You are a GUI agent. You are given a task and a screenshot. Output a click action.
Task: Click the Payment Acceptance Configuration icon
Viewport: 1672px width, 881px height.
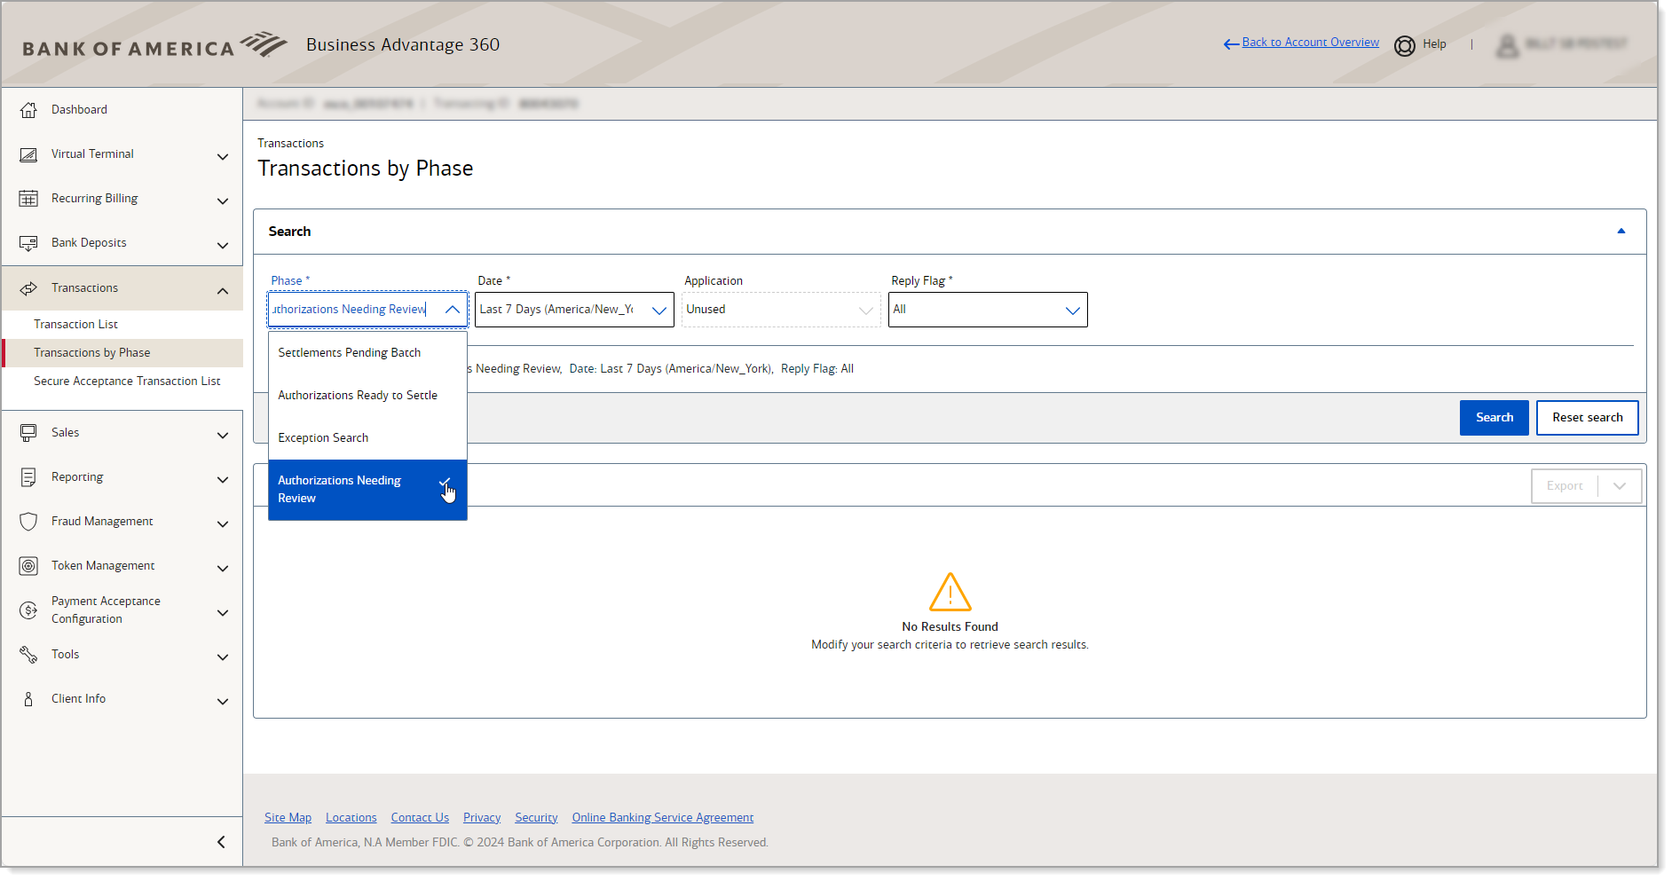(28, 610)
